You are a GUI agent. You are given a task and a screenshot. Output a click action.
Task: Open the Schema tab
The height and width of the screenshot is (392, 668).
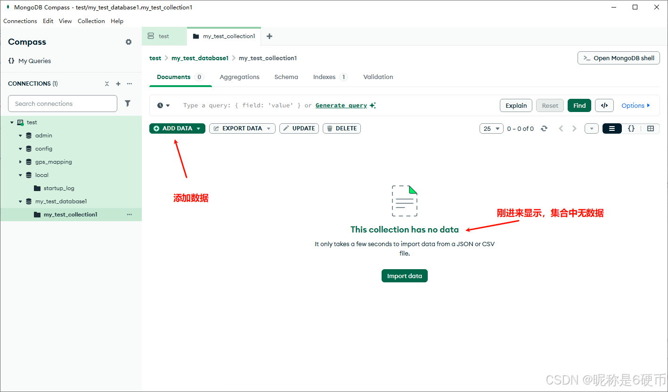click(286, 77)
